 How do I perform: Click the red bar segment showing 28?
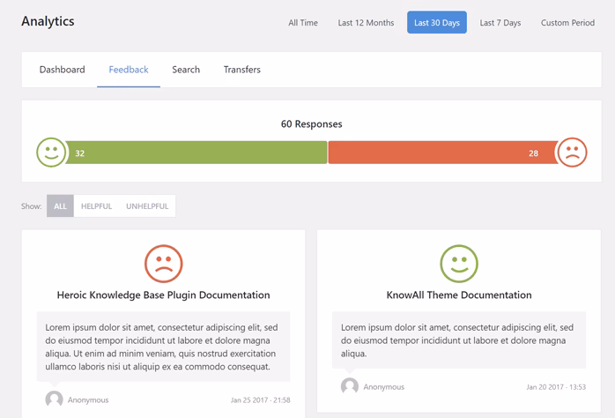(x=443, y=153)
